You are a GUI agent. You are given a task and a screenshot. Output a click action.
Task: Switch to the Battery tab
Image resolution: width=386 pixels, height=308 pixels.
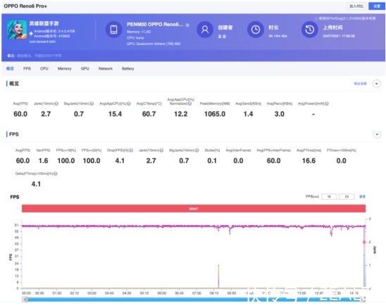tap(128, 69)
